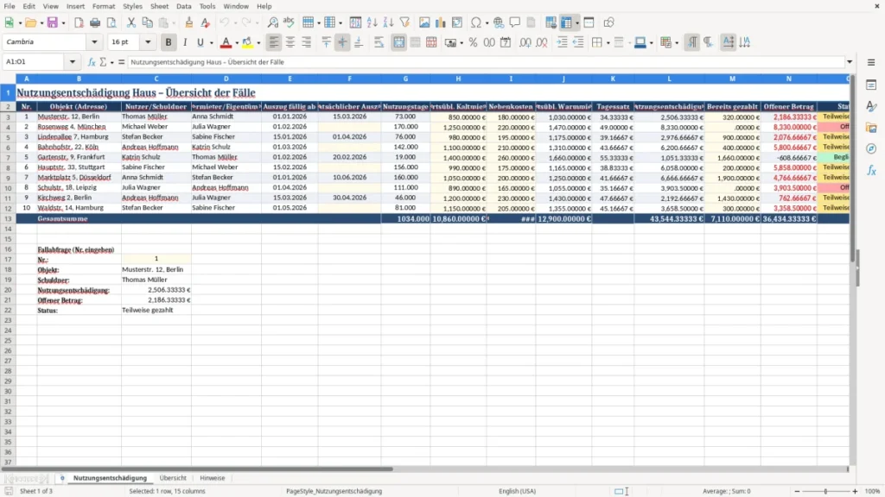The width and height of the screenshot is (885, 497).
Task: Click the Open file folder icon
Action: 30,22
